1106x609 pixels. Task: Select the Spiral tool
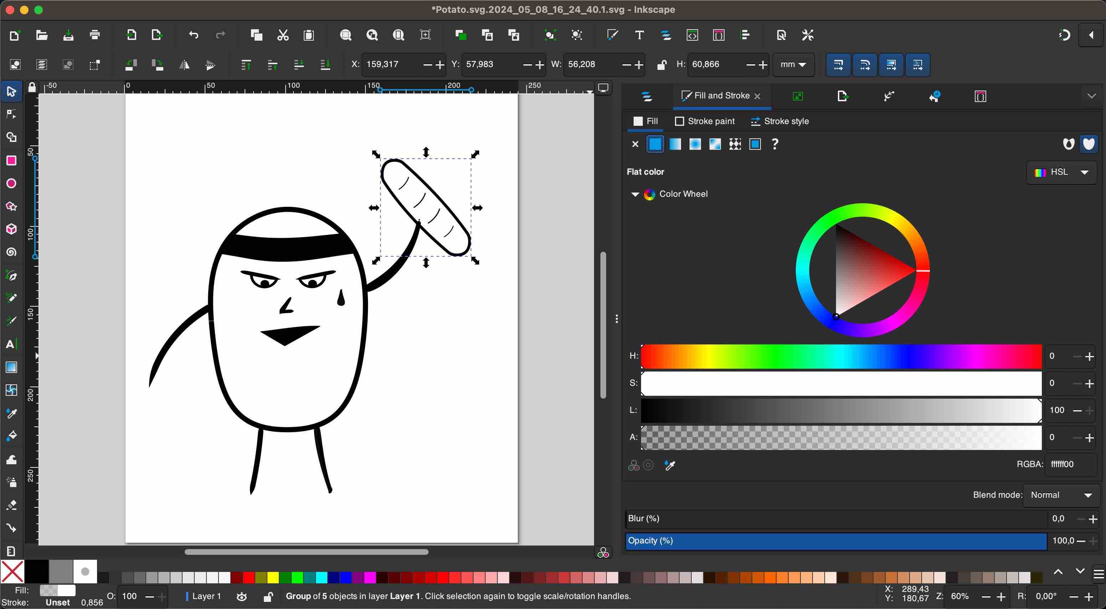[12, 252]
